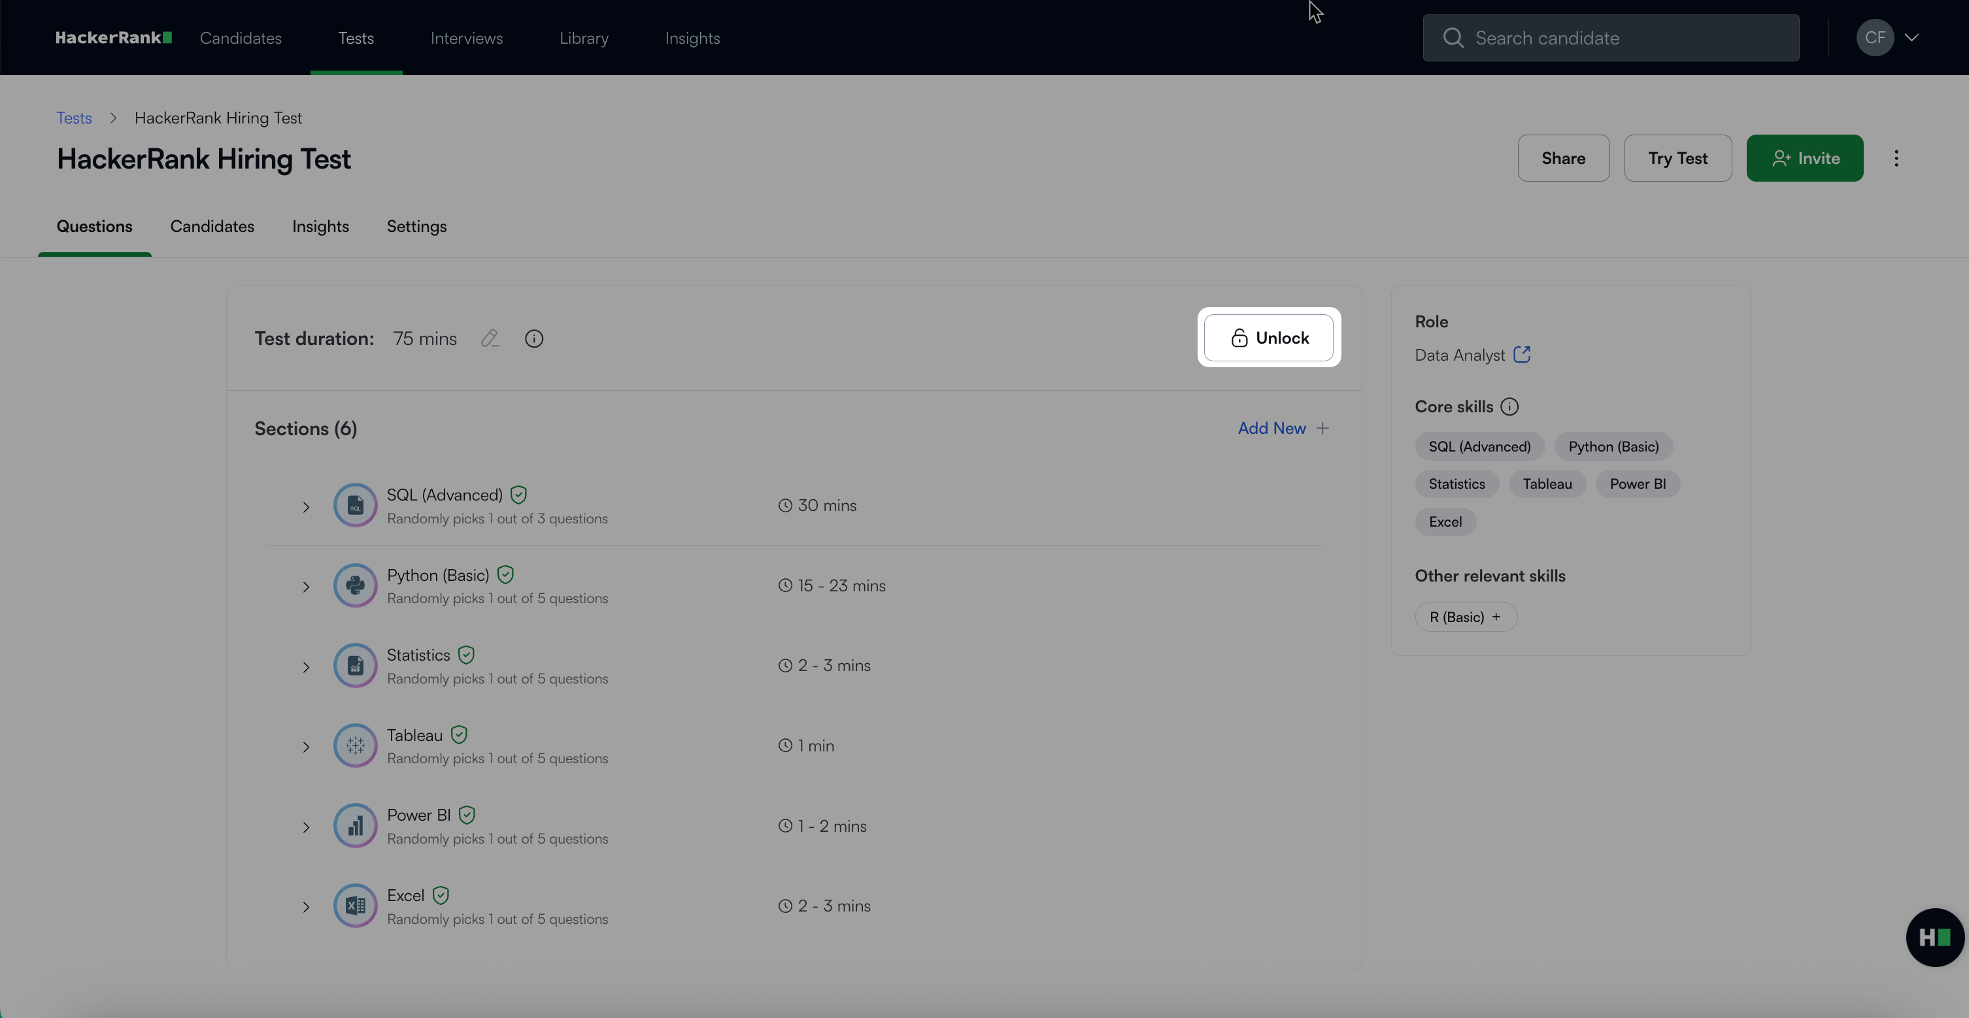Click the info icon beside test duration

click(533, 338)
